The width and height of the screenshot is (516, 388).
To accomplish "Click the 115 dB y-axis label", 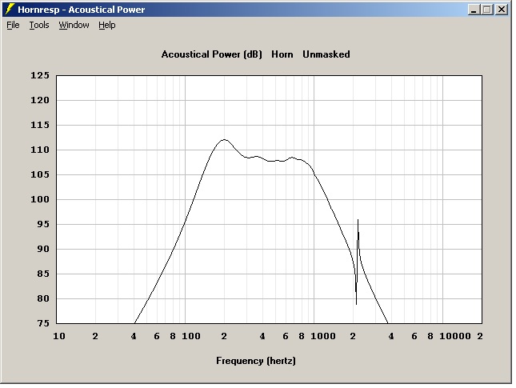I will point(40,125).
